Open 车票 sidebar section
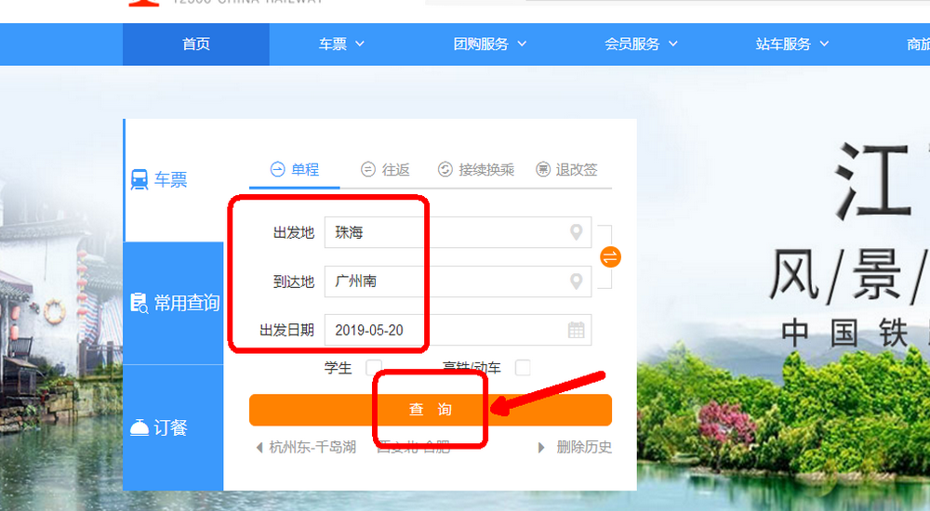This screenshot has width=930, height=511. point(173,179)
